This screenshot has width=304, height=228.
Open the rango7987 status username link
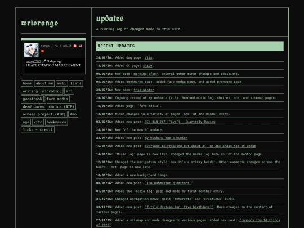pos(33,61)
